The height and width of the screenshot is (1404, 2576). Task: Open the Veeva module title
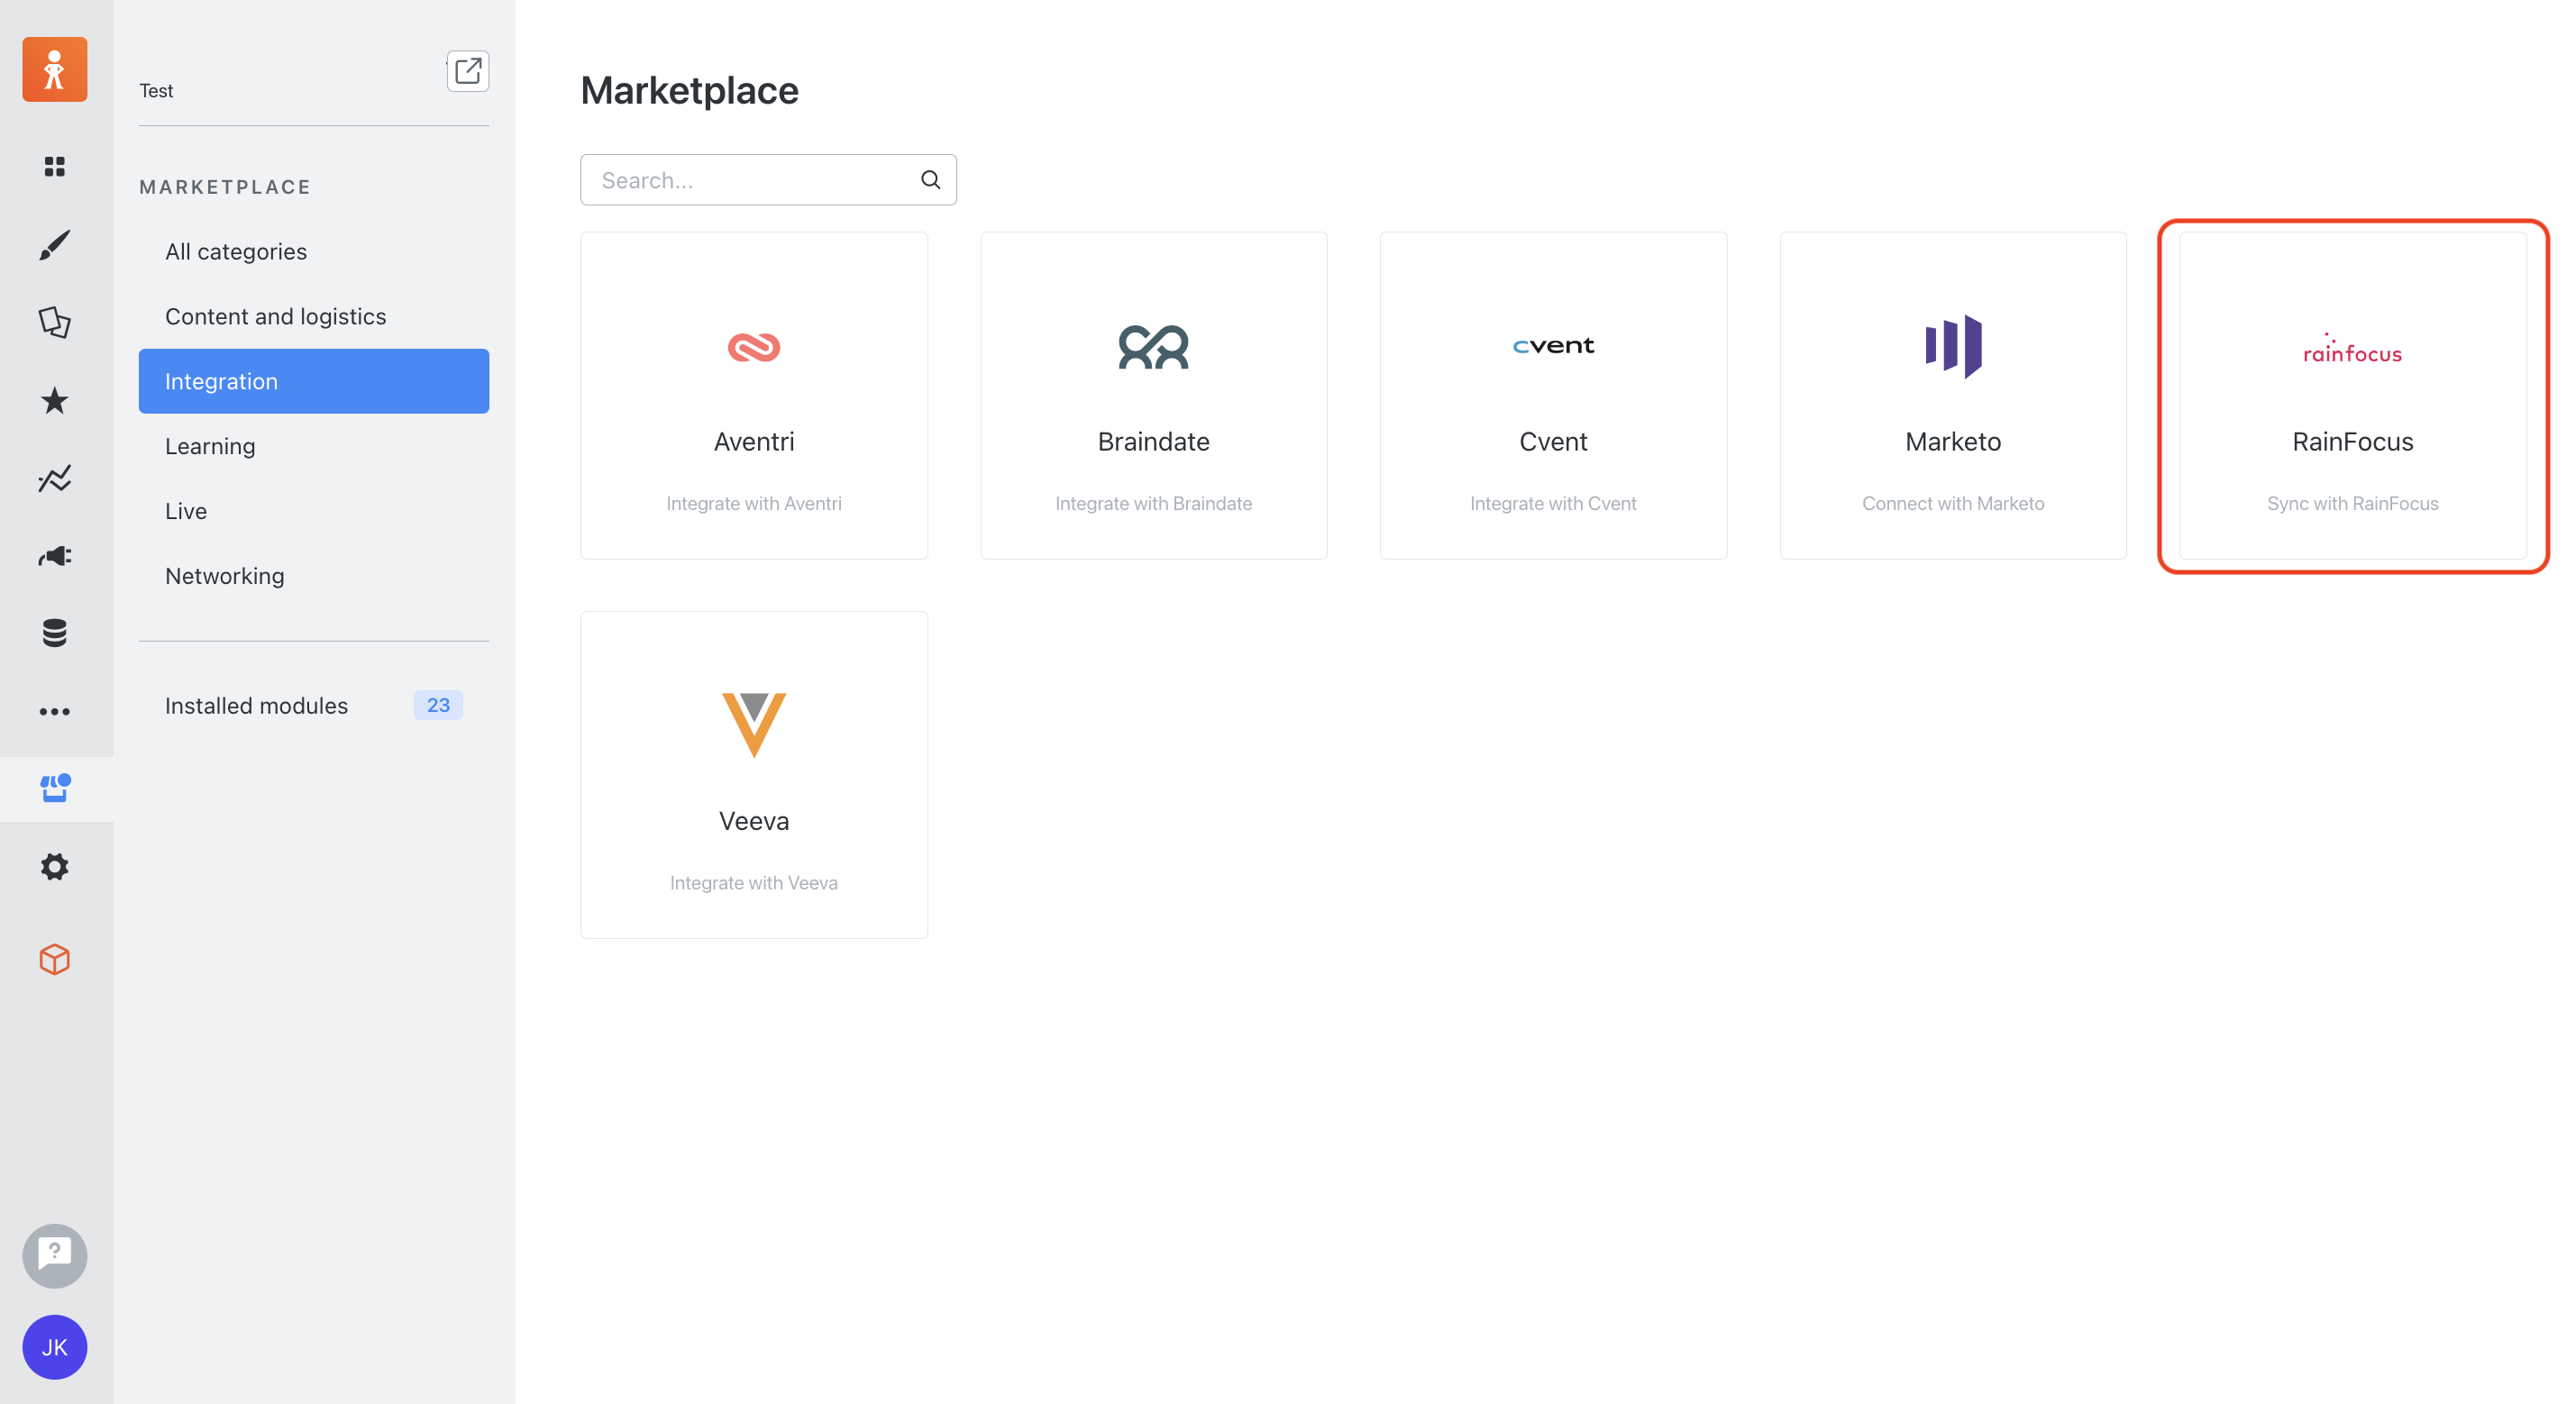(x=753, y=821)
